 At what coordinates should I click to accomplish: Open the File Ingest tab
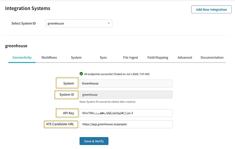131,57
